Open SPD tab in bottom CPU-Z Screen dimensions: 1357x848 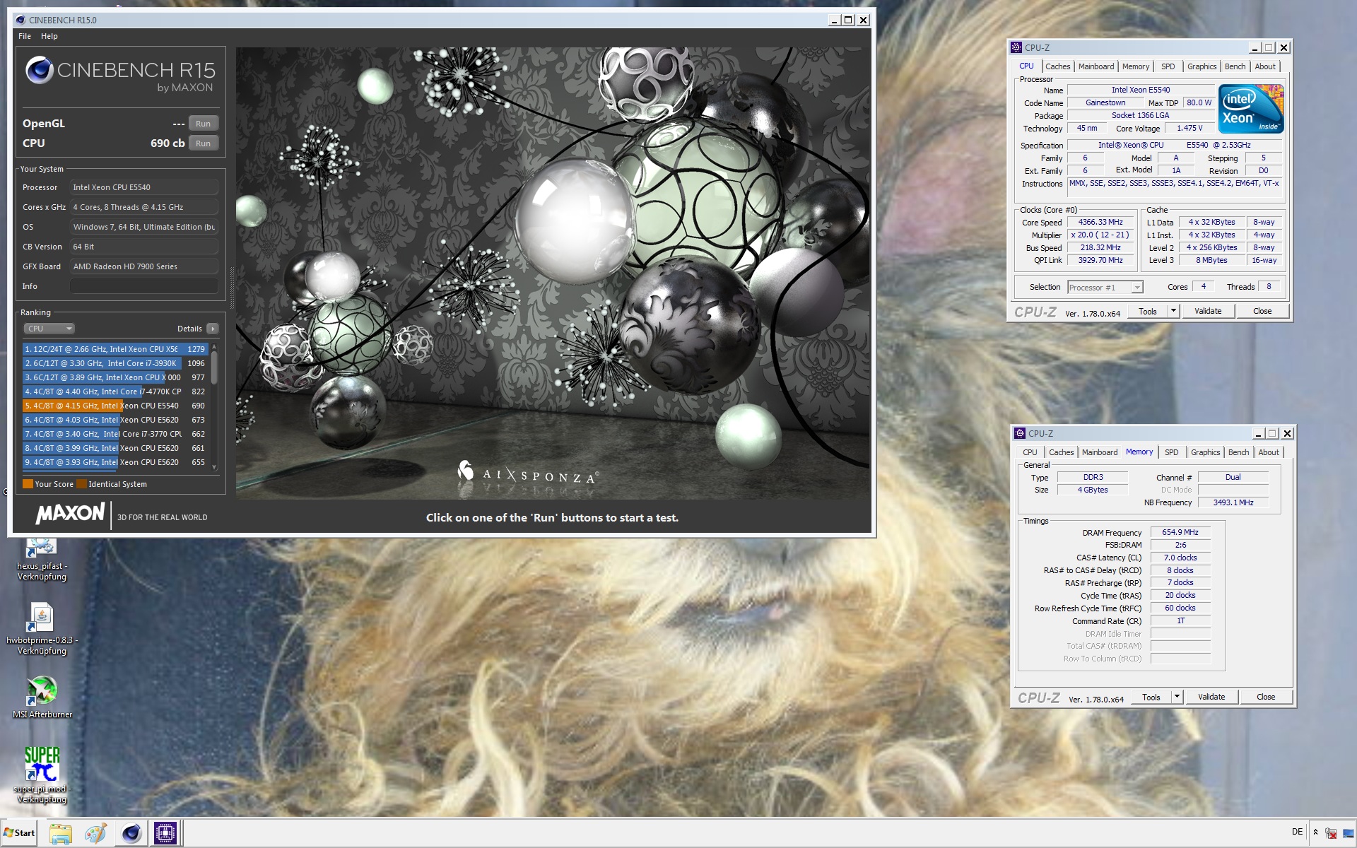(x=1172, y=452)
